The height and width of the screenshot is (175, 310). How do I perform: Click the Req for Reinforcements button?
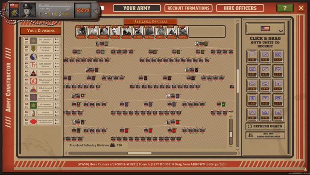(x=265, y=135)
